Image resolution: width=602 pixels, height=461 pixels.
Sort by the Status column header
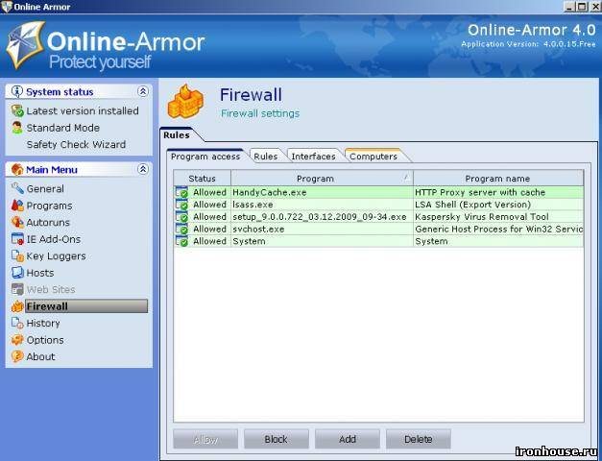pos(202,179)
